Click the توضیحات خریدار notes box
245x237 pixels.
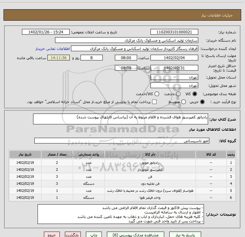tap(121, 214)
